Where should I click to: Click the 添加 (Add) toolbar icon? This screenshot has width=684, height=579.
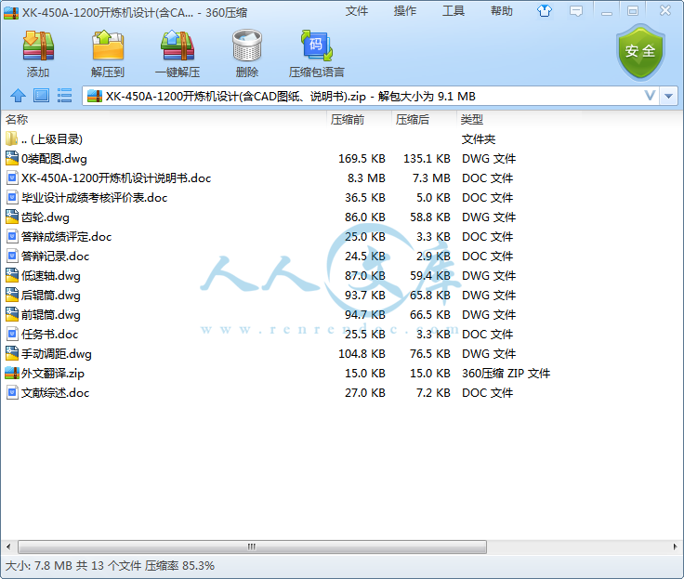pyautogui.click(x=38, y=46)
